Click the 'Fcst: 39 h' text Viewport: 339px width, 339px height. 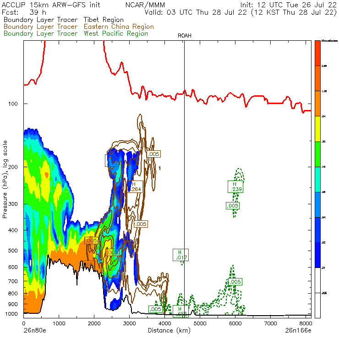click(x=24, y=12)
